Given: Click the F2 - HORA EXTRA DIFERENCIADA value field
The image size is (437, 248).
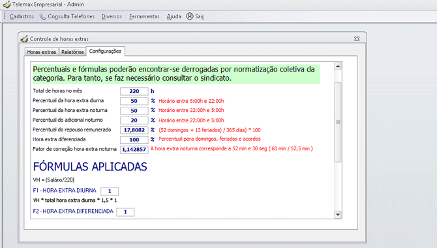Looking at the screenshot, I should click(125, 212).
